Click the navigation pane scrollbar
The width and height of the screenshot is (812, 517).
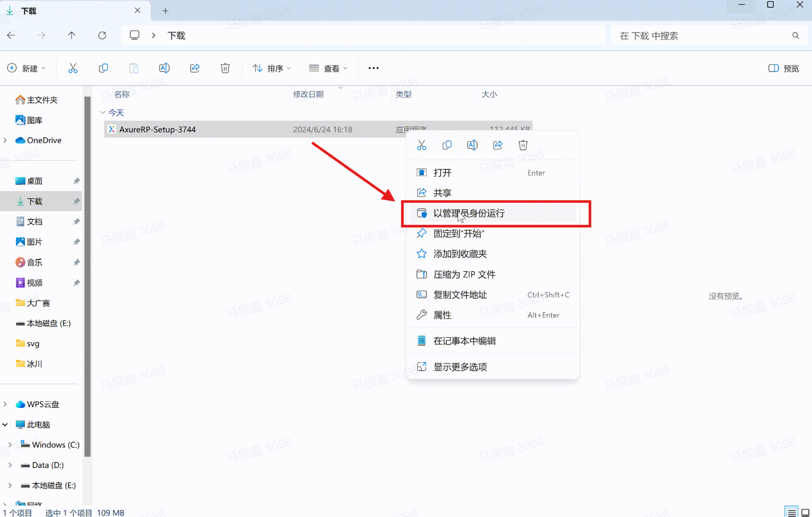coord(87,278)
